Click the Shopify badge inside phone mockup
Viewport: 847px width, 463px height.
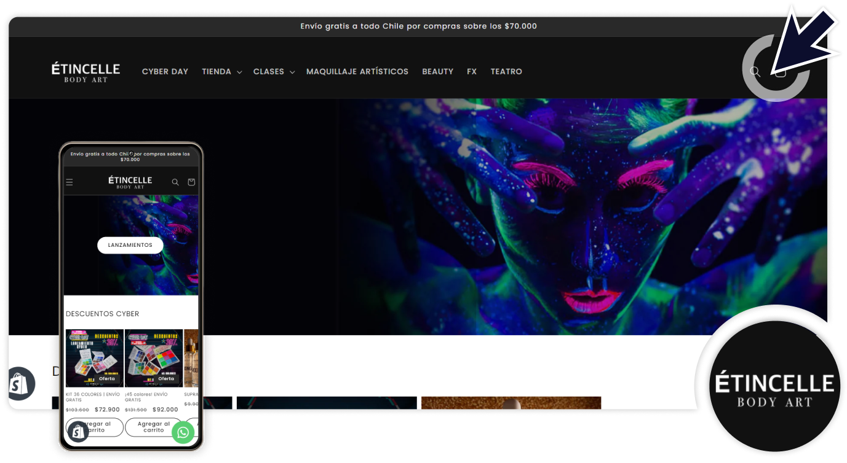click(x=78, y=432)
